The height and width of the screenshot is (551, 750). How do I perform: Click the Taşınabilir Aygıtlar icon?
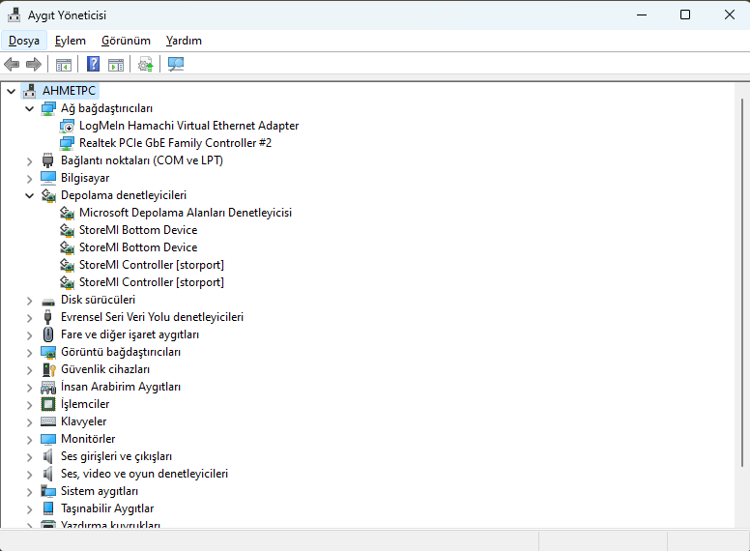point(47,508)
